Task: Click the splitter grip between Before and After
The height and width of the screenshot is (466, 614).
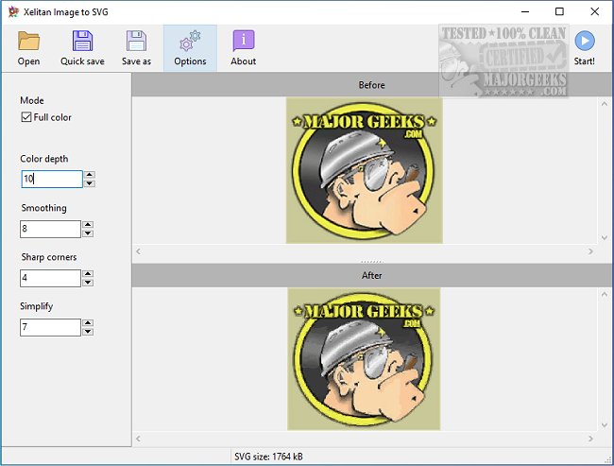Action: 372,261
